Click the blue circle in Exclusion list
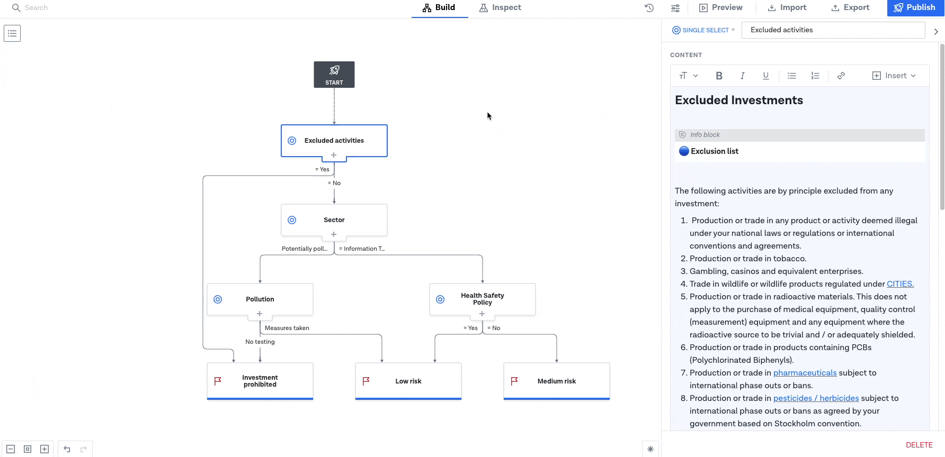This screenshot has height=457, width=945. tap(684, 151)
